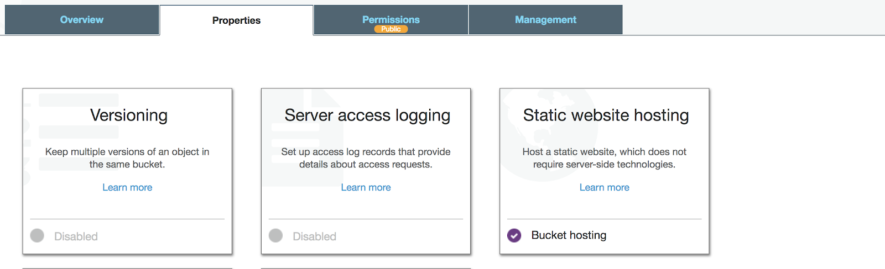Click the gray Versioning status circle

tap(37, 236)
